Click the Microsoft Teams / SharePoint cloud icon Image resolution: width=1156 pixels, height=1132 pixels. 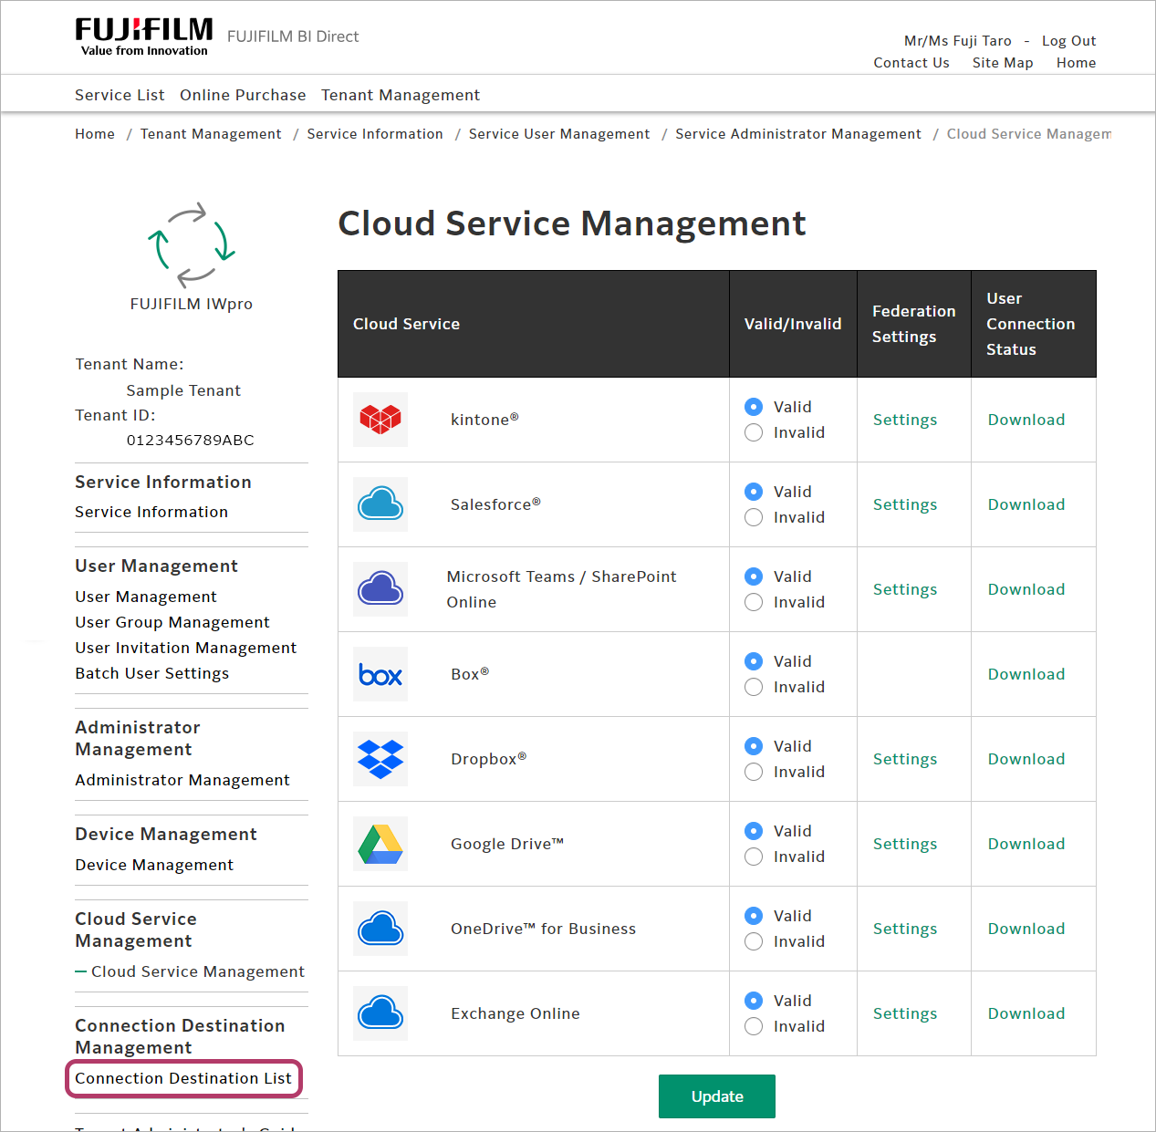380,589
